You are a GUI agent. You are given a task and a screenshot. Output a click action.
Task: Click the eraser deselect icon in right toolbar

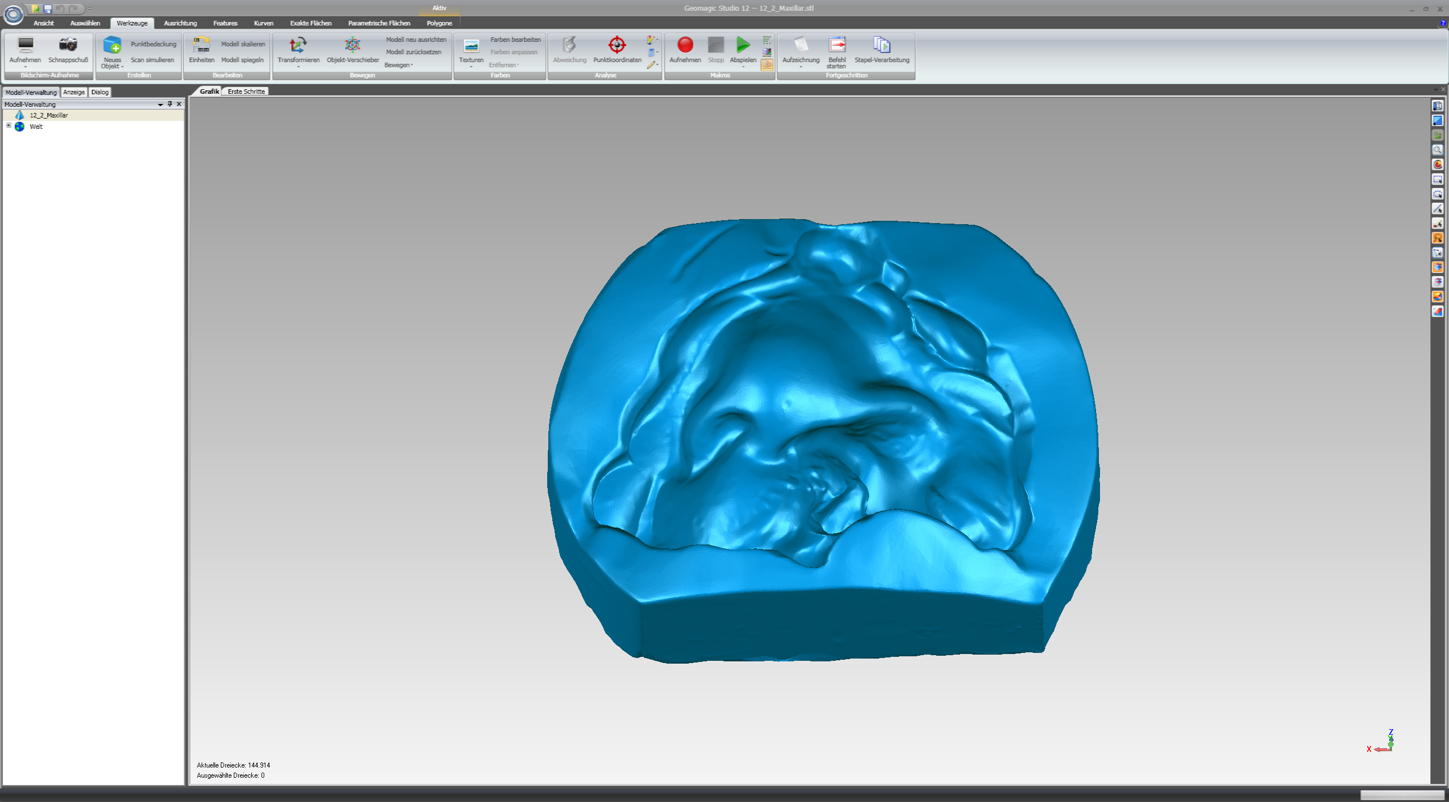(1438, 311)
